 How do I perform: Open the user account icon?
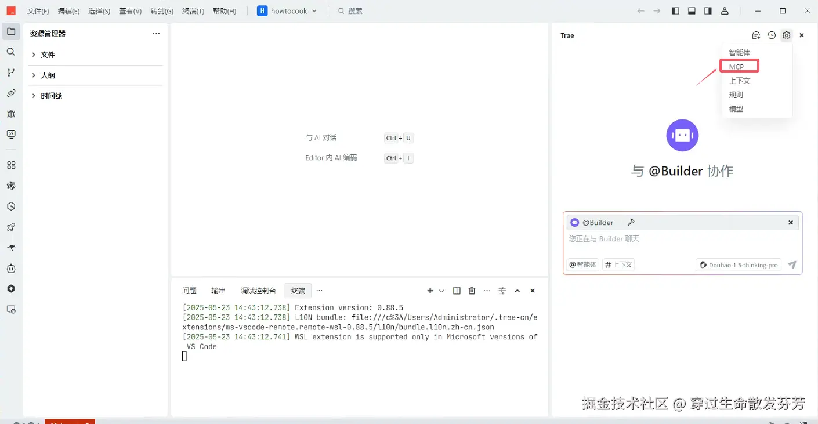725,11
